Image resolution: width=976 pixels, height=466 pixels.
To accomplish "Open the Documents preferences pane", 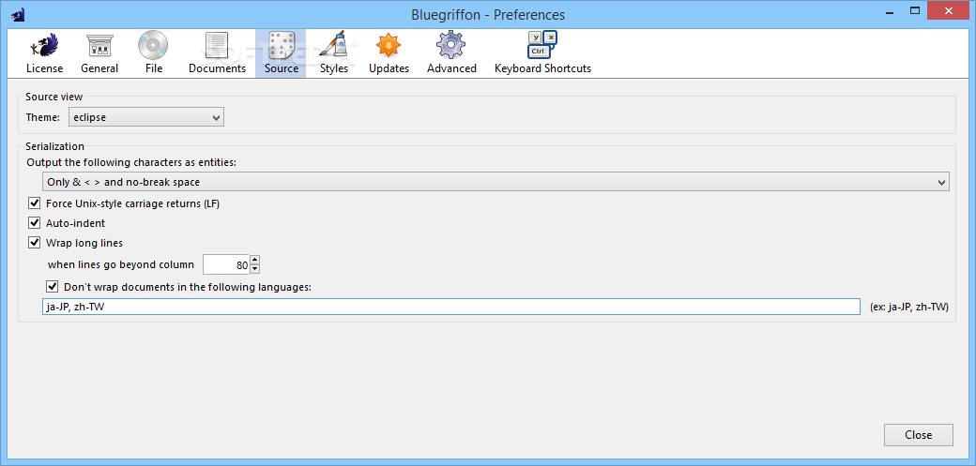I will pos(217,53).
